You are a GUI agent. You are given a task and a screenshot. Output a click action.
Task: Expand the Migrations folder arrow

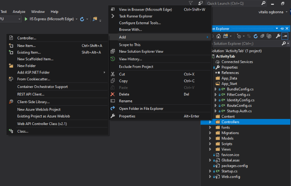click(x=210, y=133)
